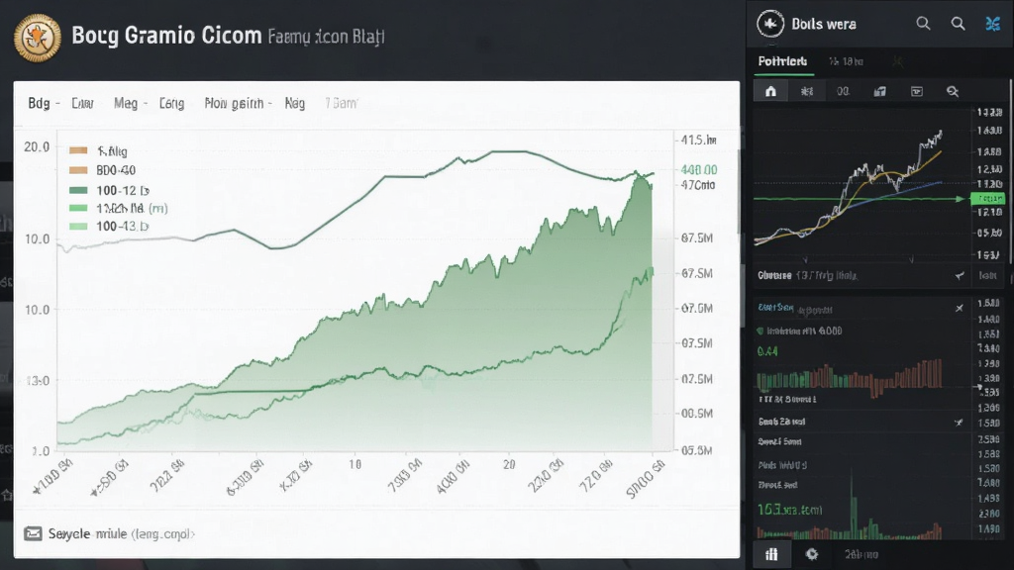
Task: Click the left magnifier icon in the dark header
Action: coord(924,24)
